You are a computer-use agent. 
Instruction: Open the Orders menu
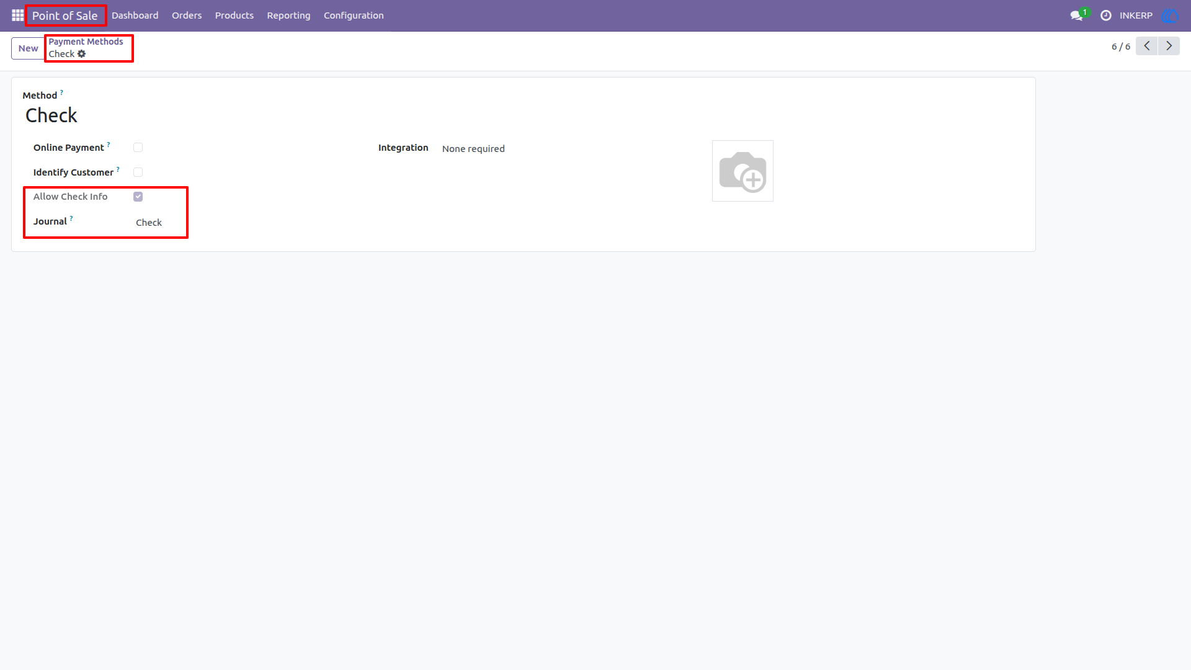pos(187,16)
